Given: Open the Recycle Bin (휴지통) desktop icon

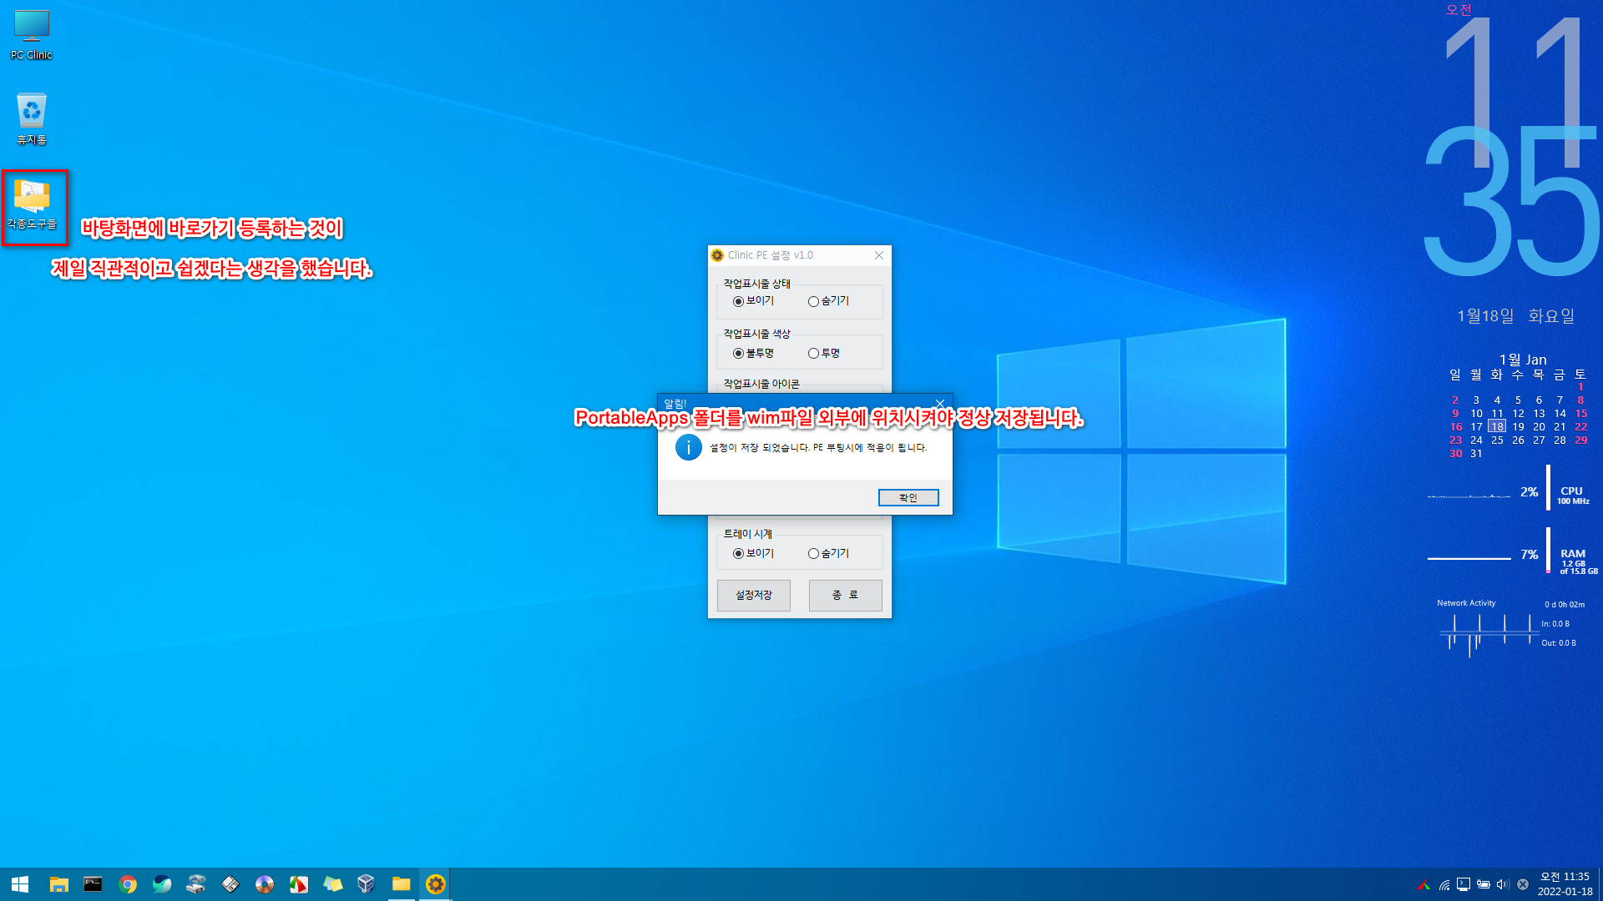Looking at the screenshot, I should pyautogui.click(x=32, y=118).
